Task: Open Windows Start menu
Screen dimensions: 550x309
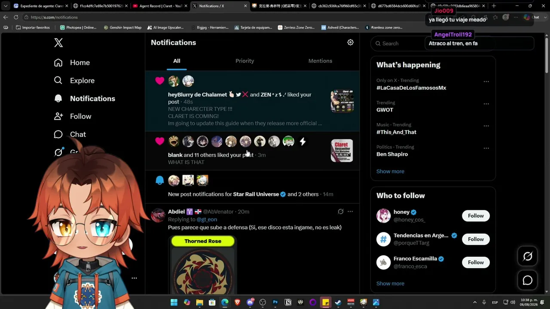Action: pos(174,303)
